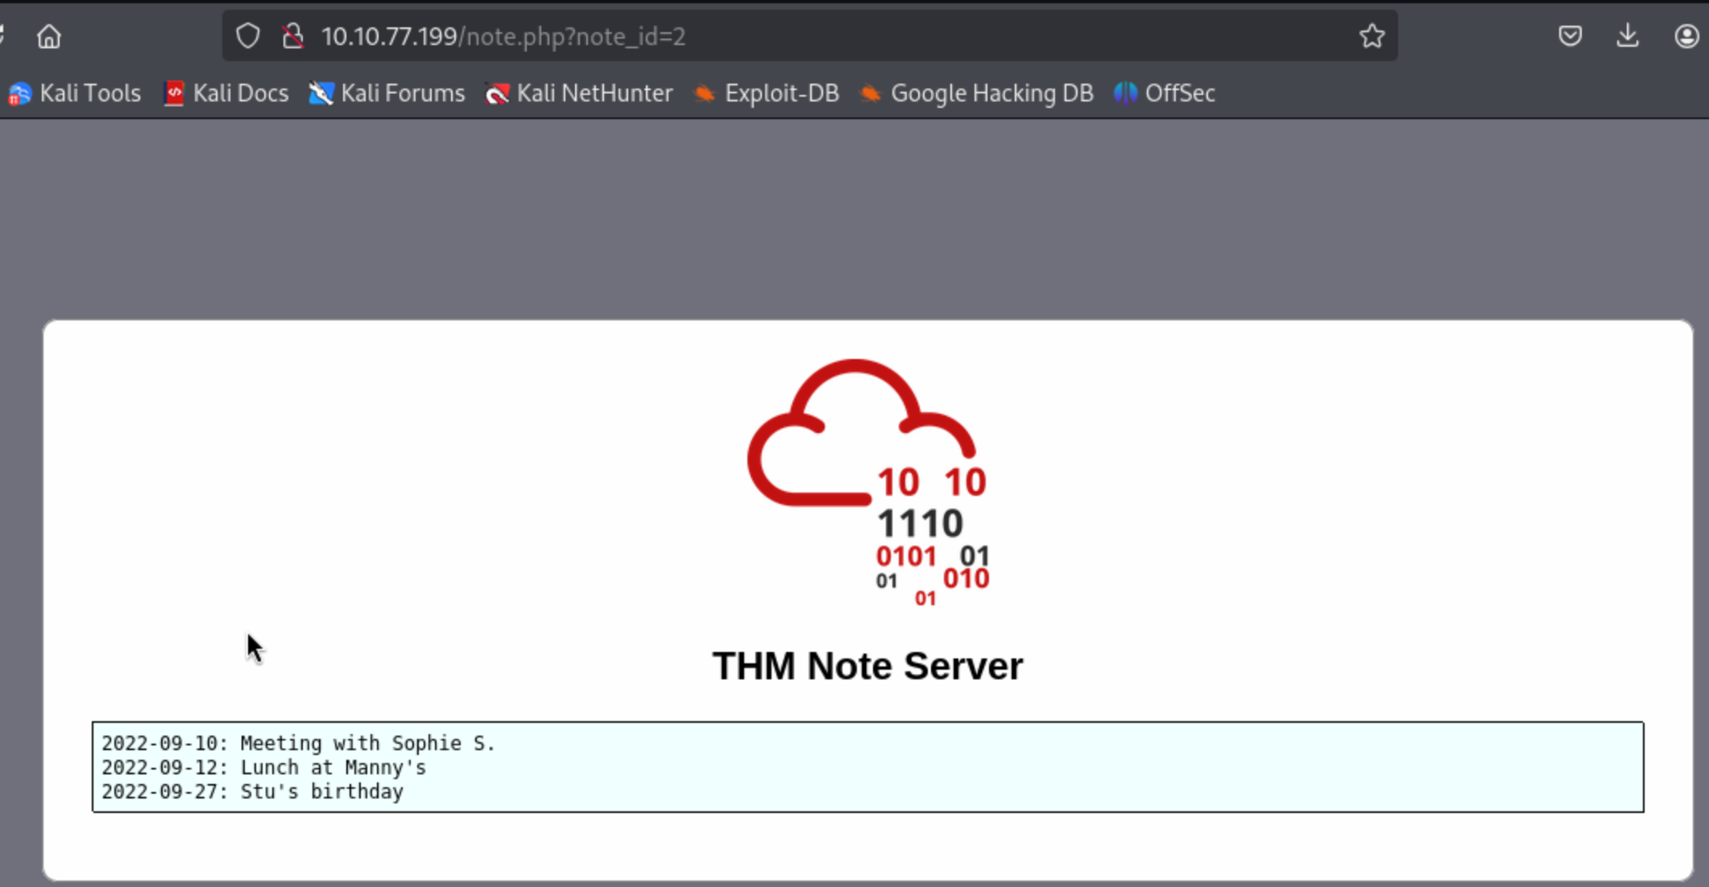This screenshot has height=887, width=1709.
Task: Click the URL address bar text
Action: tap(503, 36)
